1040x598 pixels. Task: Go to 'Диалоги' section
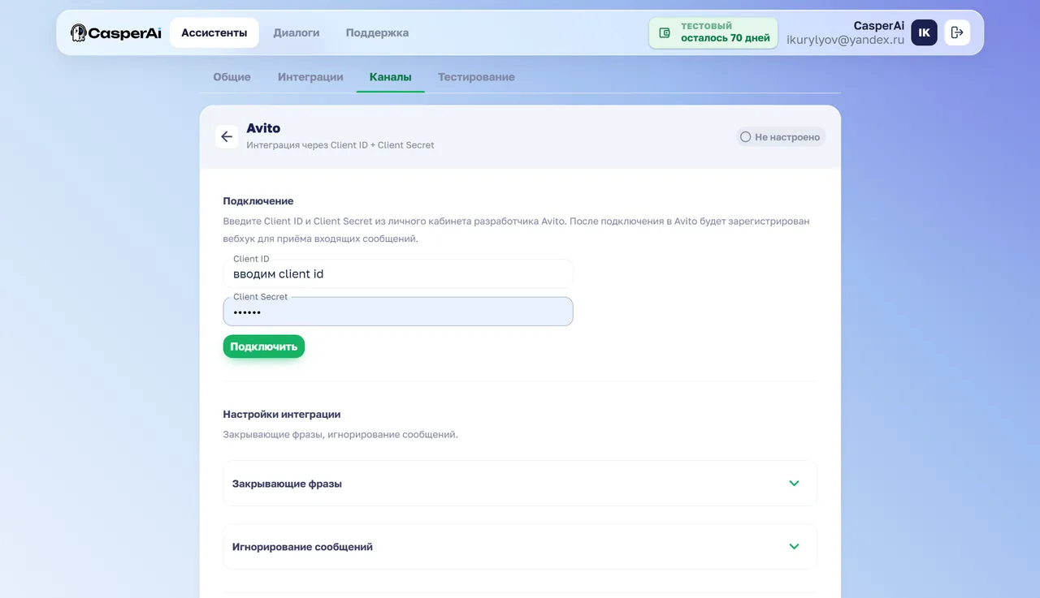[297, 32]
